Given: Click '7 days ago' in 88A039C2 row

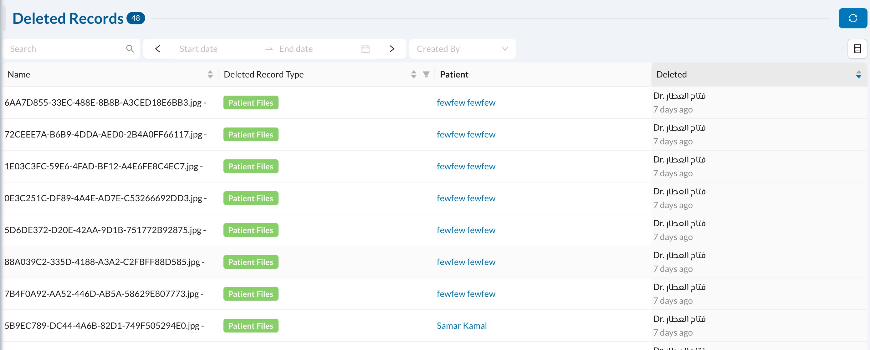Looking at the screenshot, I should (673, 269).
